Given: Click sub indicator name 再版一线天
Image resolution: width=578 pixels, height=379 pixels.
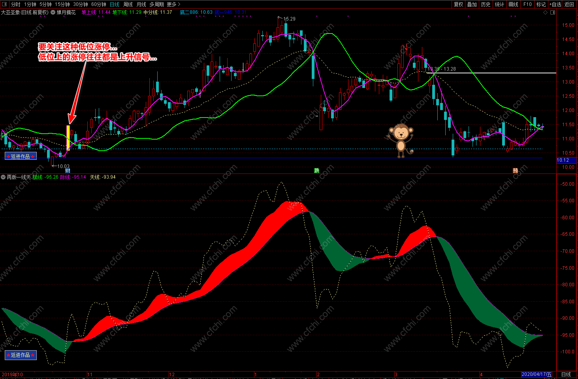Looking at the screenshot, I should click(x=19, y=177).
